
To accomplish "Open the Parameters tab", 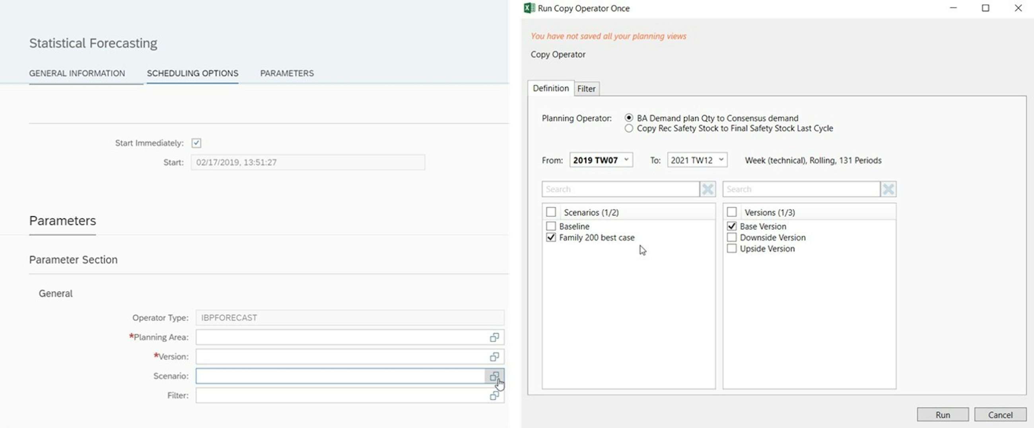I will [x=287, y=73].
